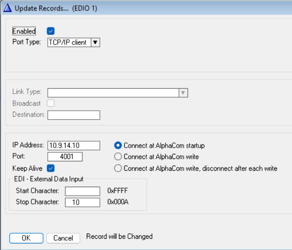Viewport: 292px width, 250px height.
Task: Click the Port Type: label
Action: (26, 42)
